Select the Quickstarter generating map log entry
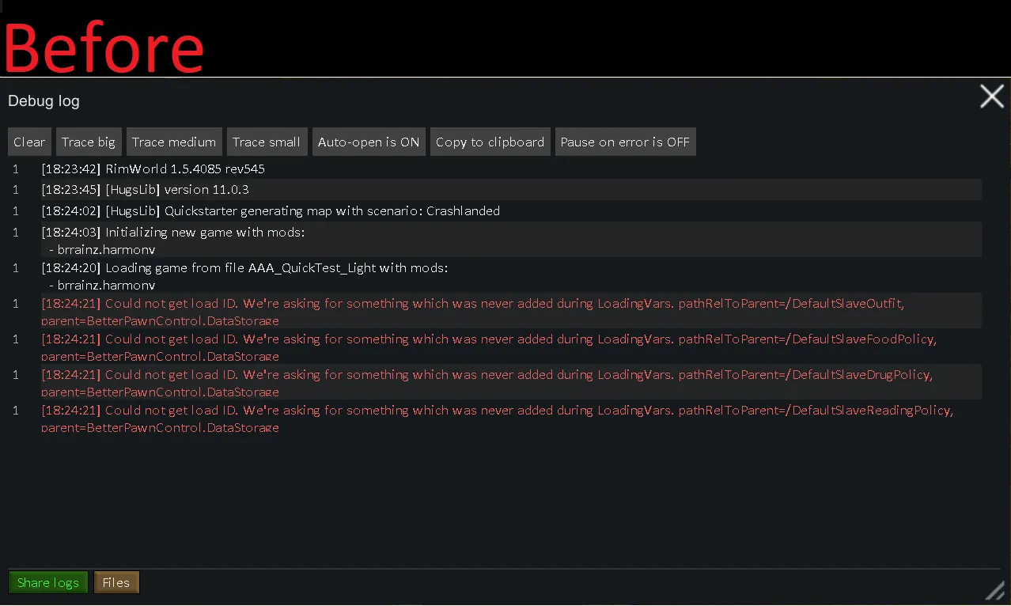Image resolution: width=1011 pixels, height=606 pixels. click(x=271, y=211)
